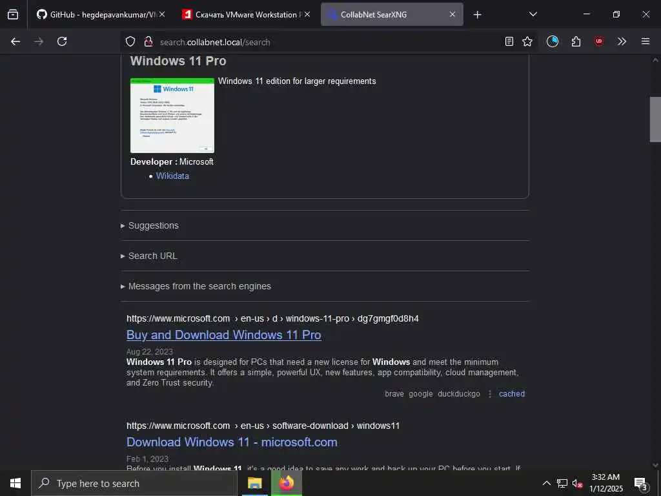661x496 pixels.
Task: Click the page vertical scrollbar thumb
Action: (655, 119)
